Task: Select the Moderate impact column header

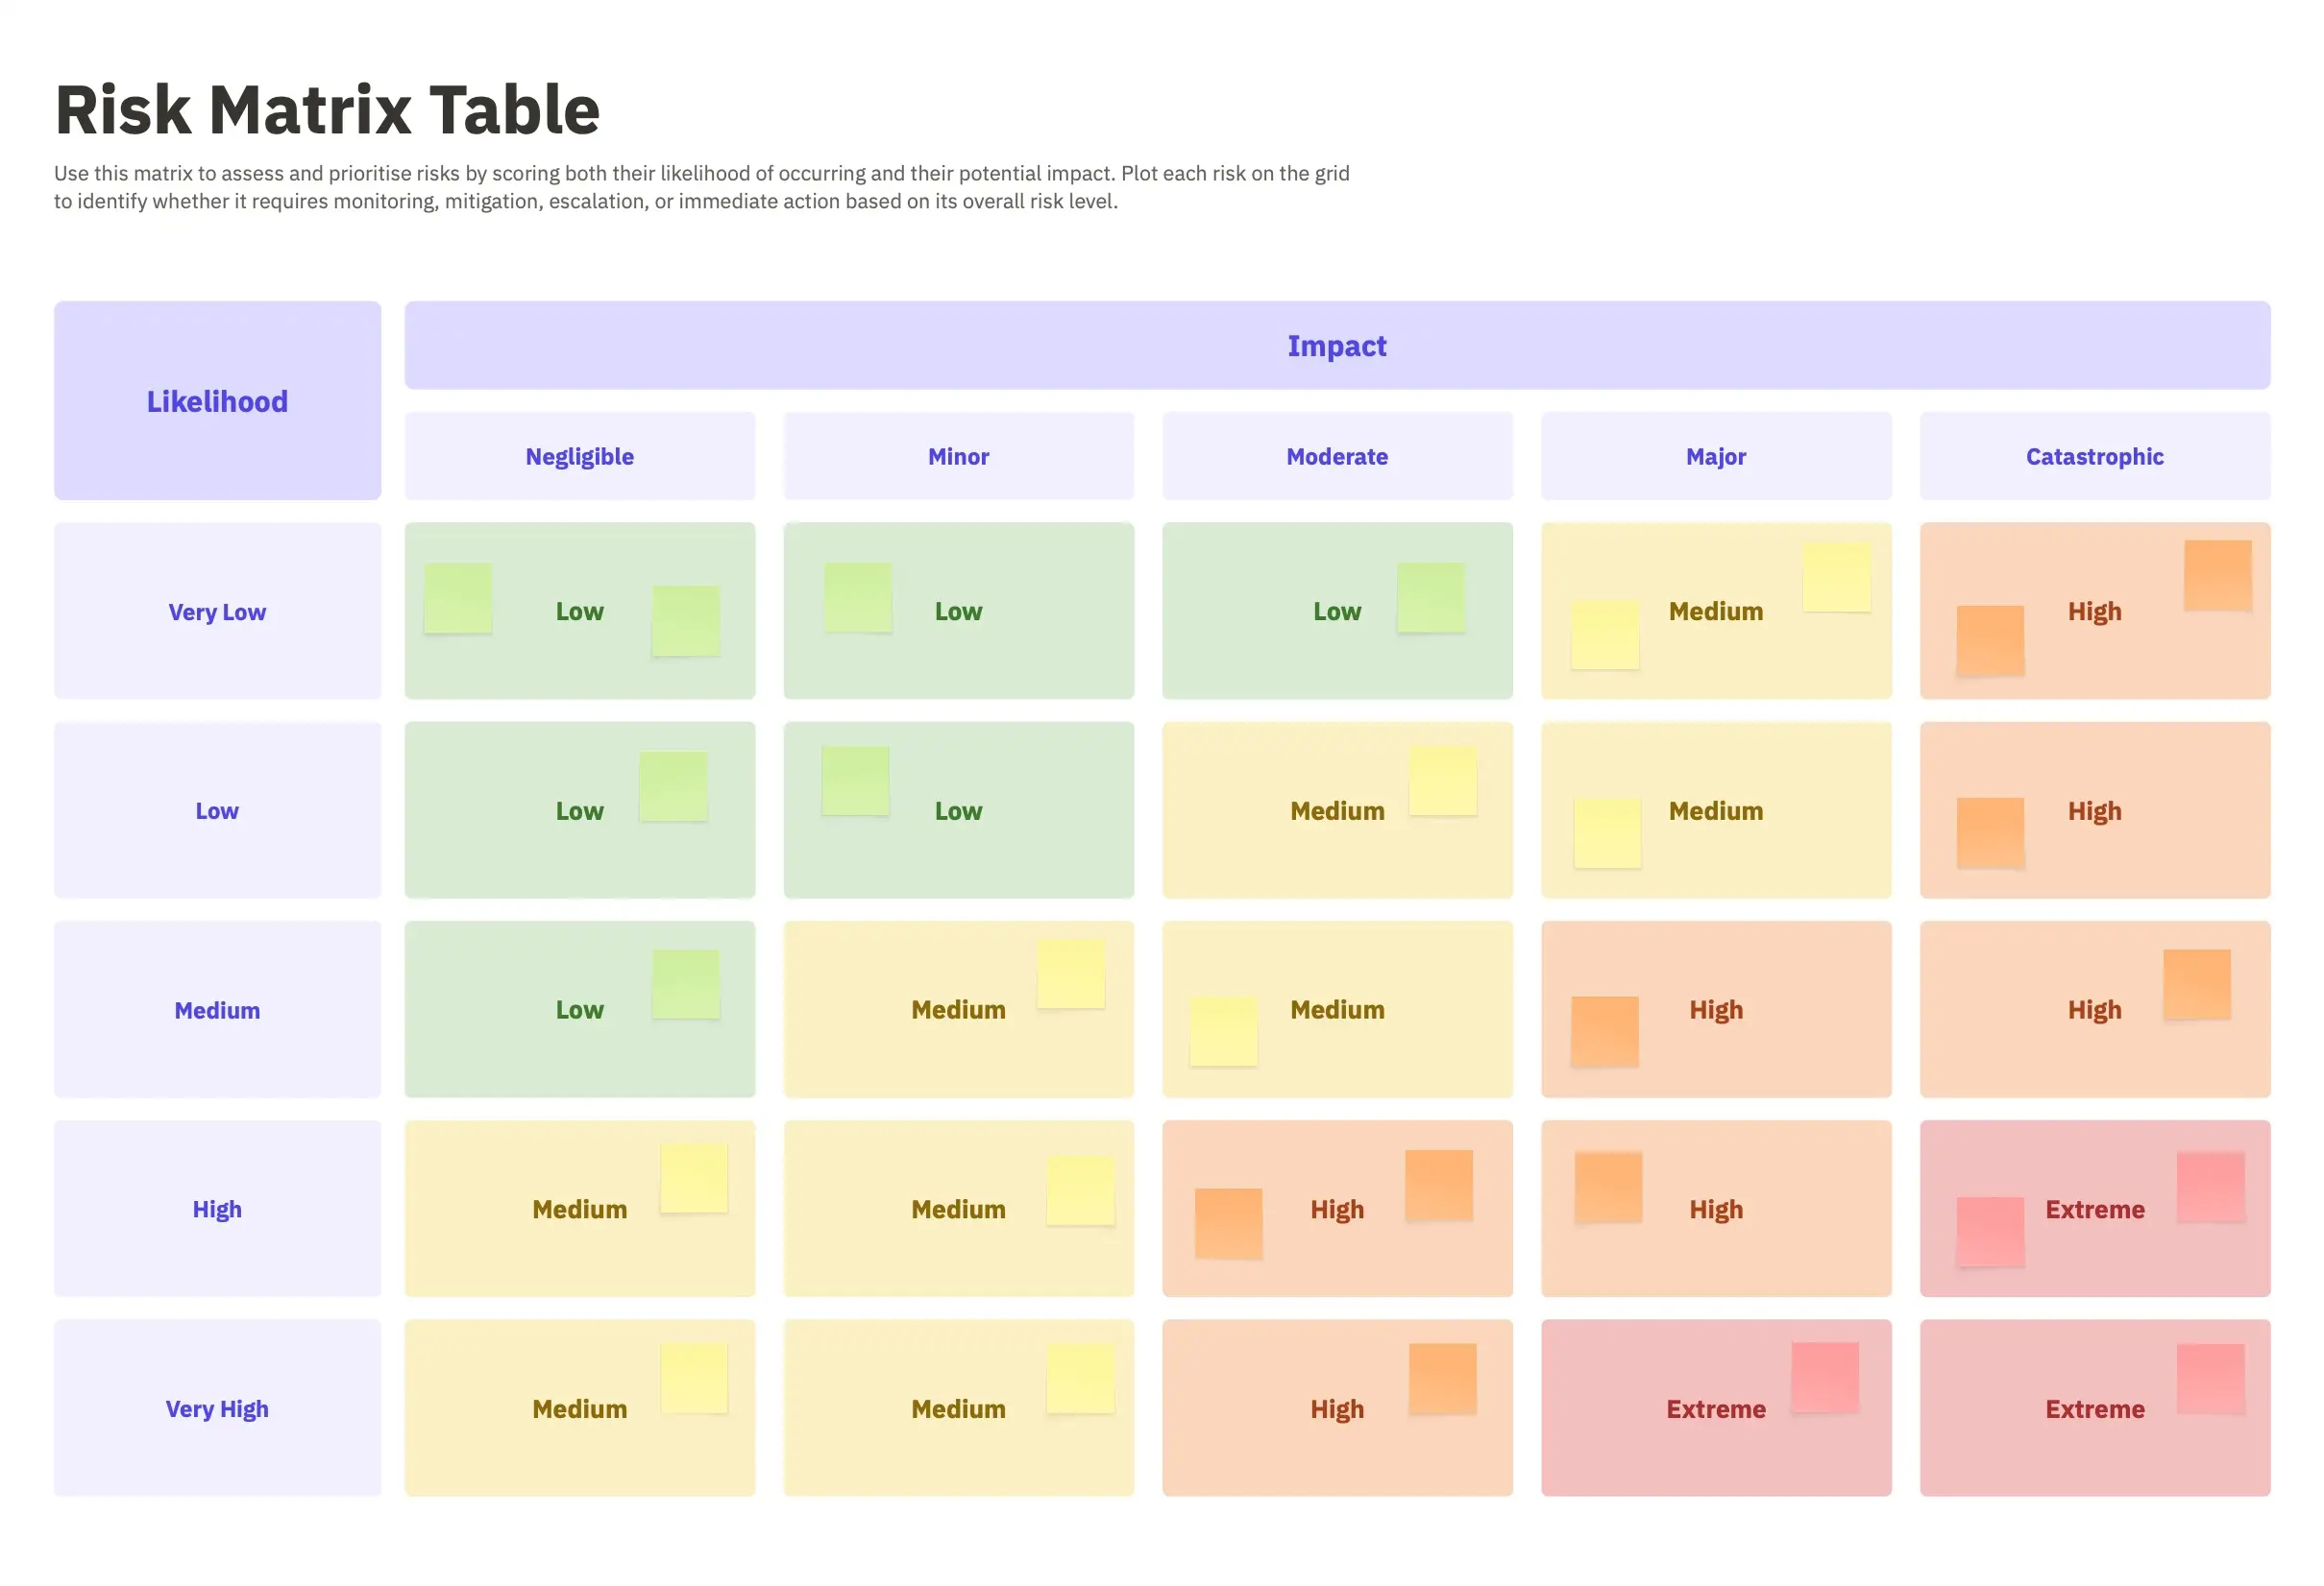Action: coord(1337,456)
